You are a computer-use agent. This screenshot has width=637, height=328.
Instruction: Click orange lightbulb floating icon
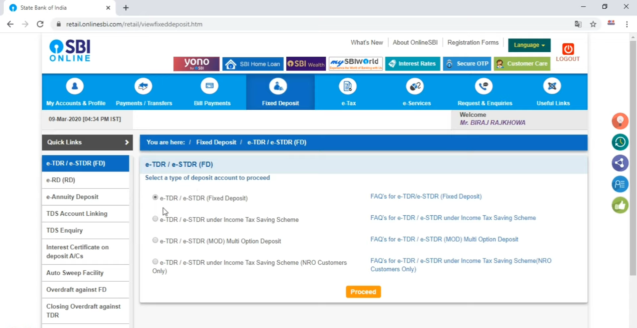coord(620,121)
